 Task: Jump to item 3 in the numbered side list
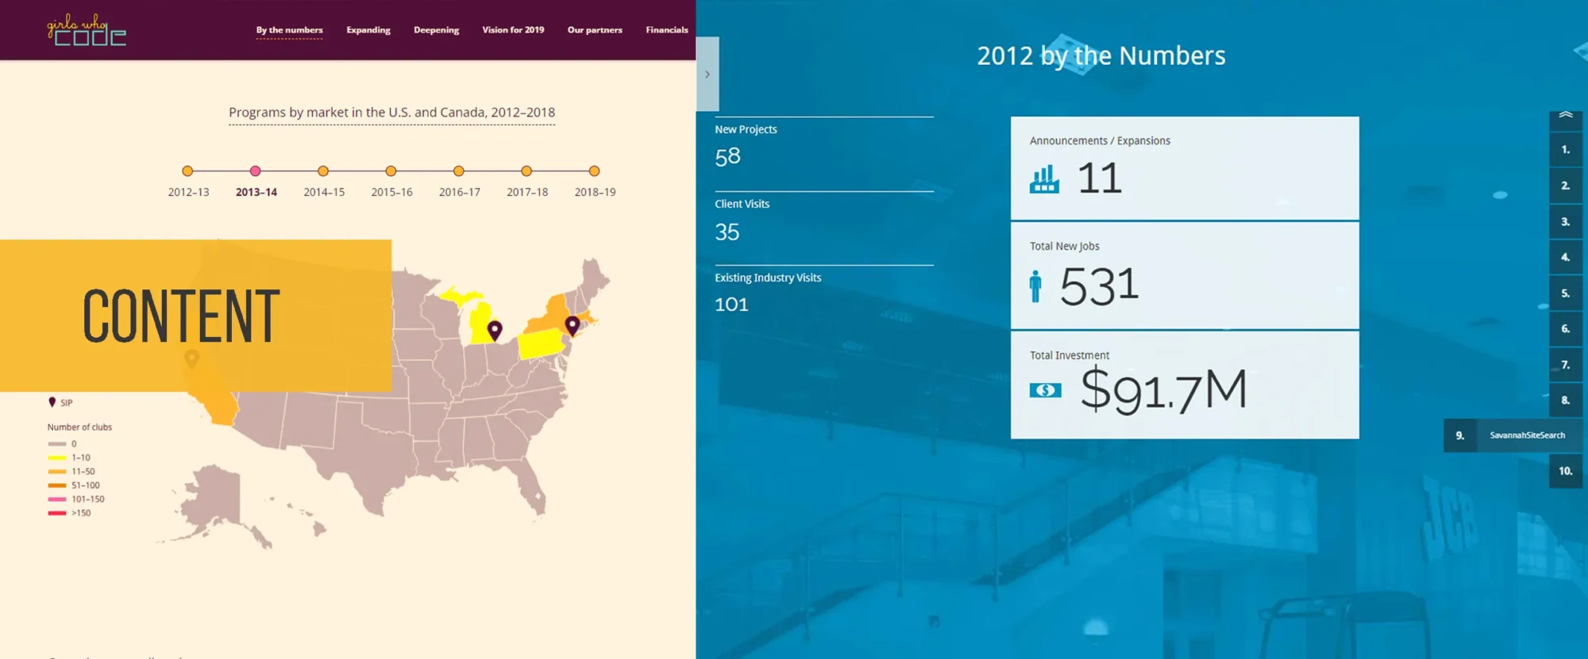click(x=1566, y=222)
